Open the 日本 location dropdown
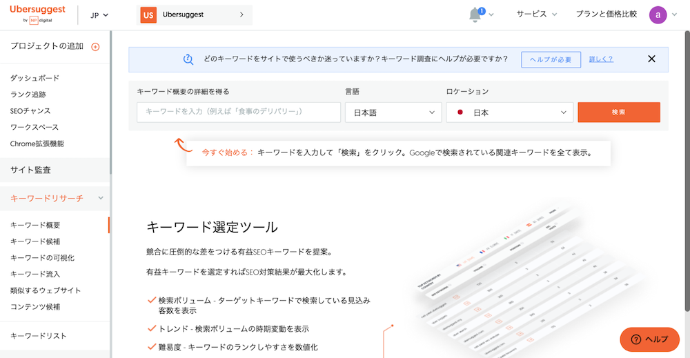This screenshot has height=358, width=690. 510,112
